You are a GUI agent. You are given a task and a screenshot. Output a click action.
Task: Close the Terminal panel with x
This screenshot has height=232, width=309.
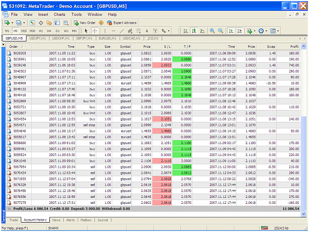coord(3,44)
